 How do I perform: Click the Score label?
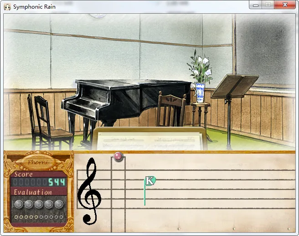[24, 174]
